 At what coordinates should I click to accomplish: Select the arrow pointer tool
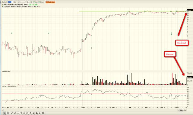(5, 113)
